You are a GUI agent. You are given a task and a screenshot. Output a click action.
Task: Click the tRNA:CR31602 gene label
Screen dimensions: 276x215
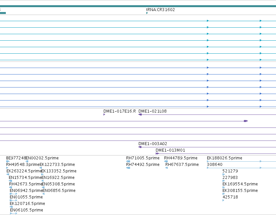pos(160,10)
